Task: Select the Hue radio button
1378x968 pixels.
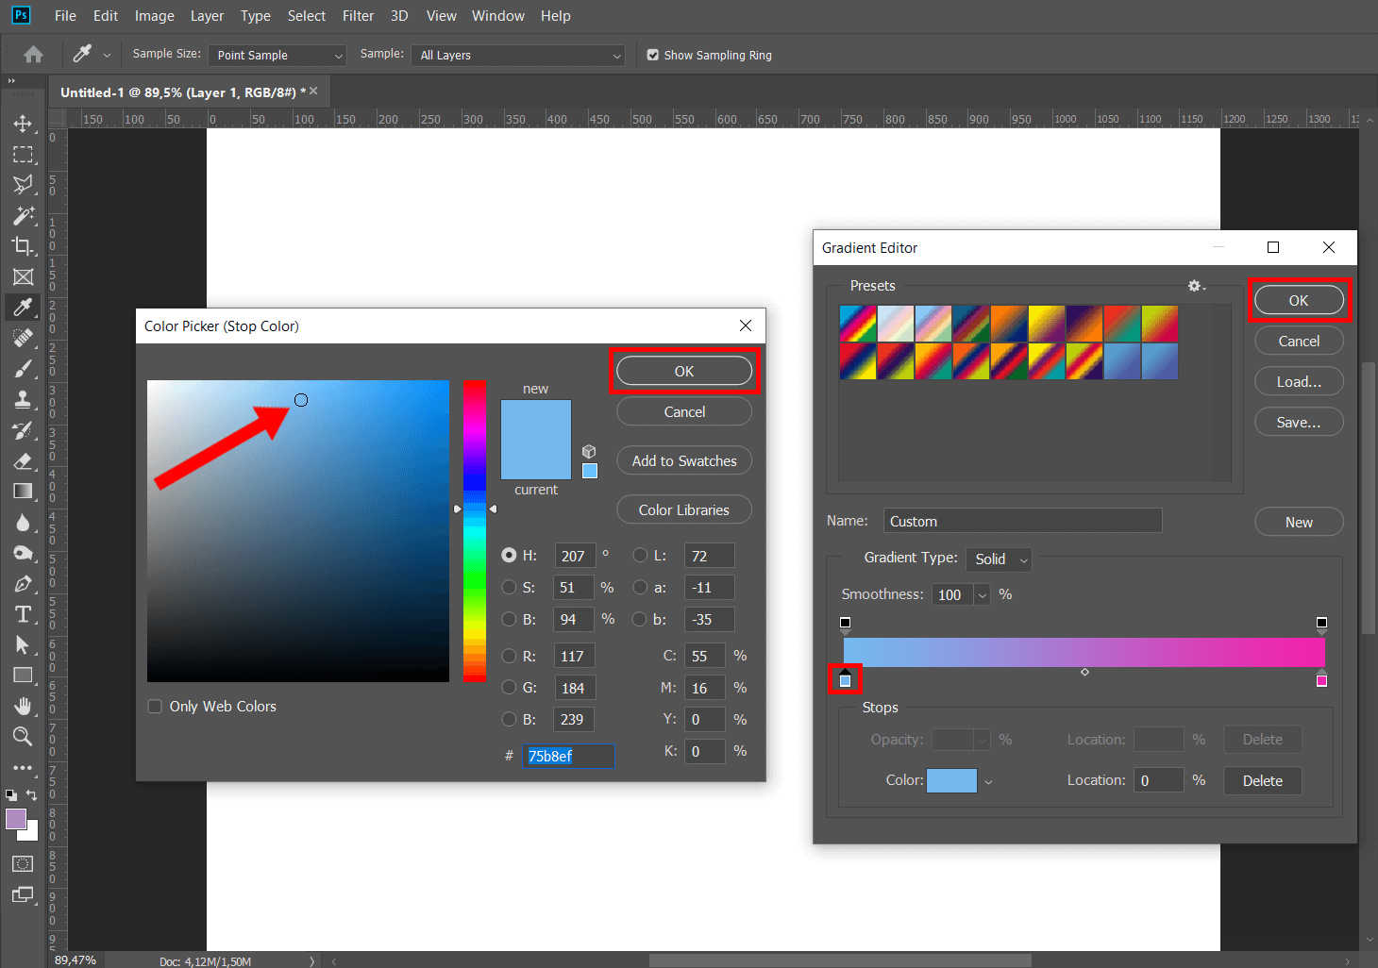Action: (509, 555)
